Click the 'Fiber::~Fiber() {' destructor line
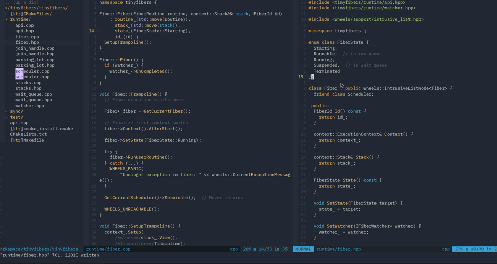The width and height of the screenshot is (497, 264). click(x=122, y=60)
